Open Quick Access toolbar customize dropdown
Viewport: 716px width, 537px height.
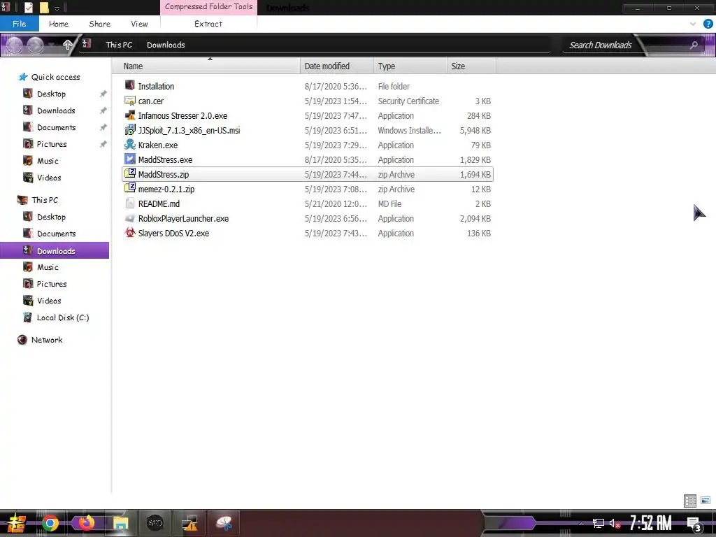pos(57,8)
